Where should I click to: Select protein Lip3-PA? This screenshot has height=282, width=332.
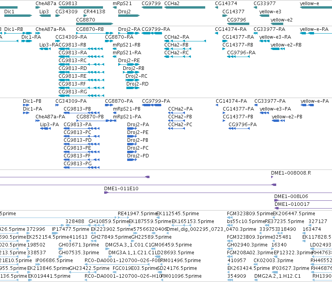50,125
